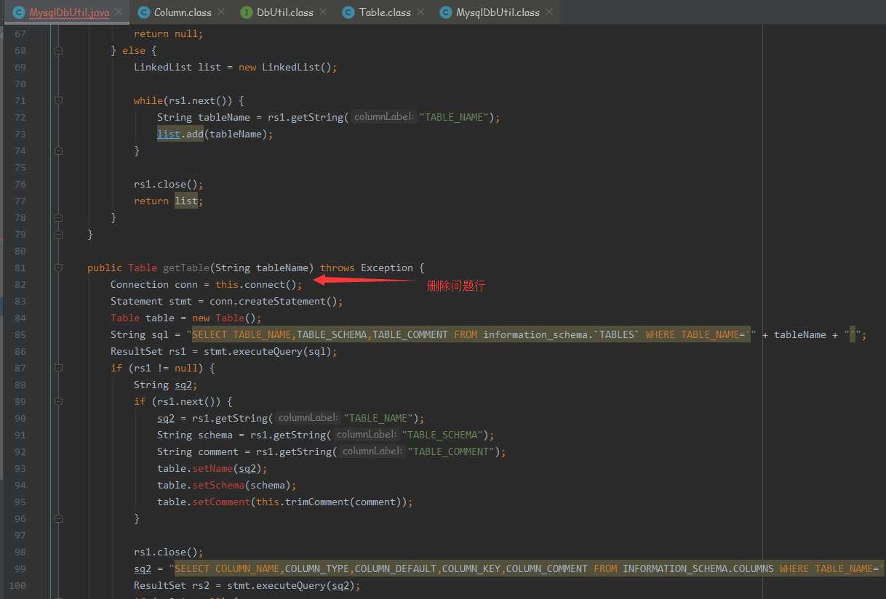Click the fold end marker at line 79
This screenshot has width=886, height=599.
point(58,234)
